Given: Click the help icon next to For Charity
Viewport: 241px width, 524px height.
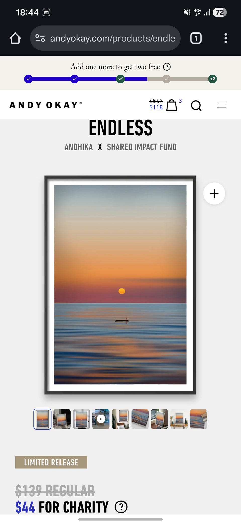Looking at the screenshot, I should (x=121, y=507).
